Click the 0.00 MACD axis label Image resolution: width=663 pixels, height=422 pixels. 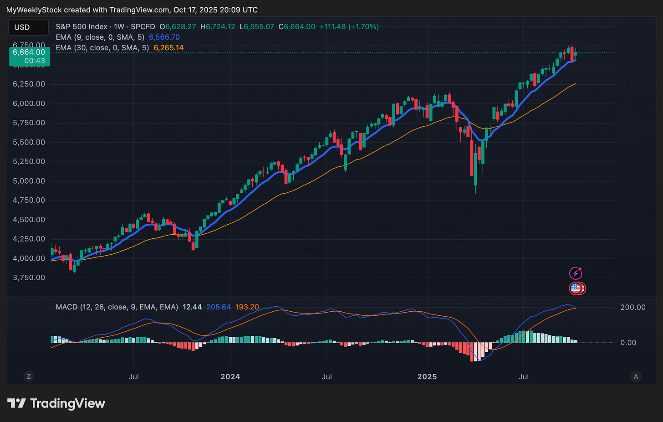pos(628,343)
